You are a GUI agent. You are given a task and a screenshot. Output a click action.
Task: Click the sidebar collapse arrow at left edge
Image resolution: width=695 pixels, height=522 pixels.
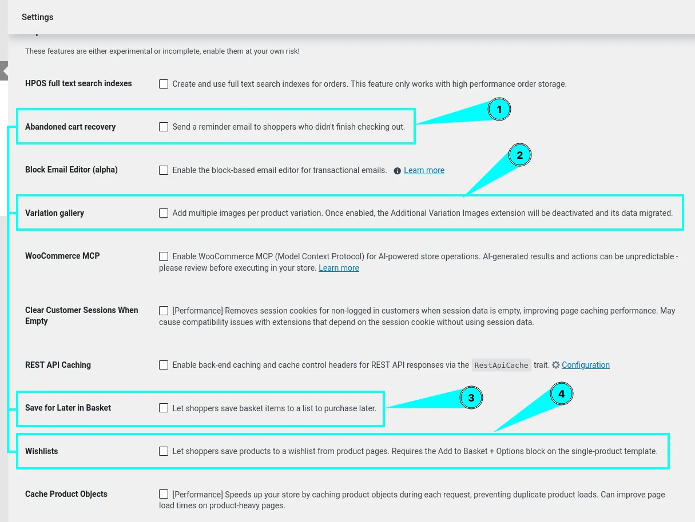[4, 71]
